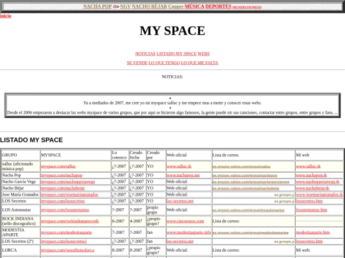Open los-secretos.net in LOS Secretos row
This screenshot has height=258, width=345.
(x=180, y=201)
